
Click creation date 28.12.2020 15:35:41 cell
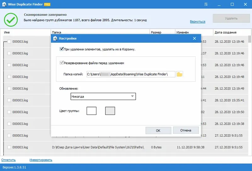pos(230,100)
